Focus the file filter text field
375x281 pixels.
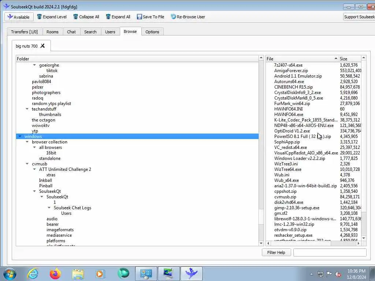[330, 252]
